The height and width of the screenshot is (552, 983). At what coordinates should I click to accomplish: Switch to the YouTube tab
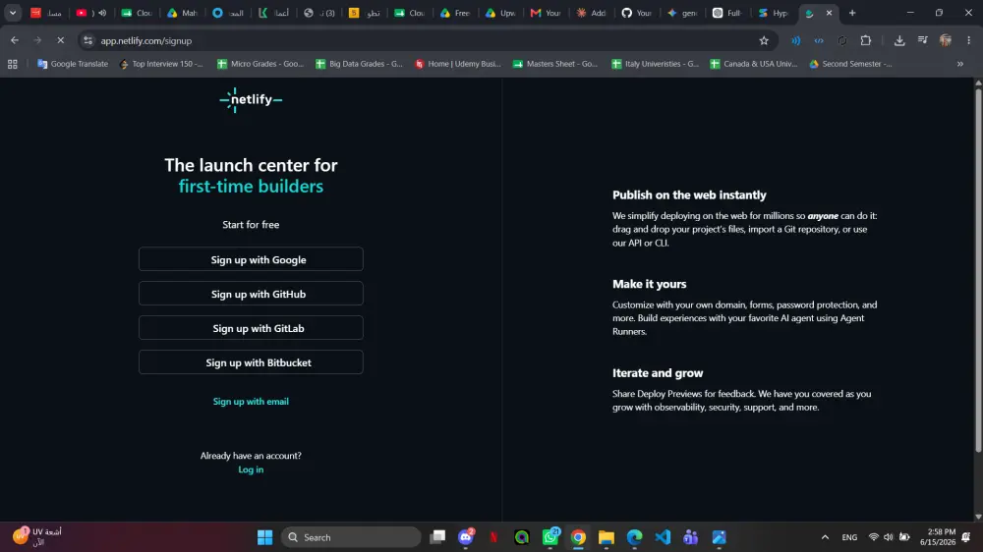pos(90,13)
